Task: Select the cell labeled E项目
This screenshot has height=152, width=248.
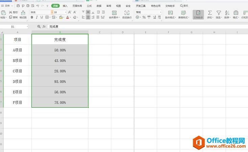Action: point(17,92)
